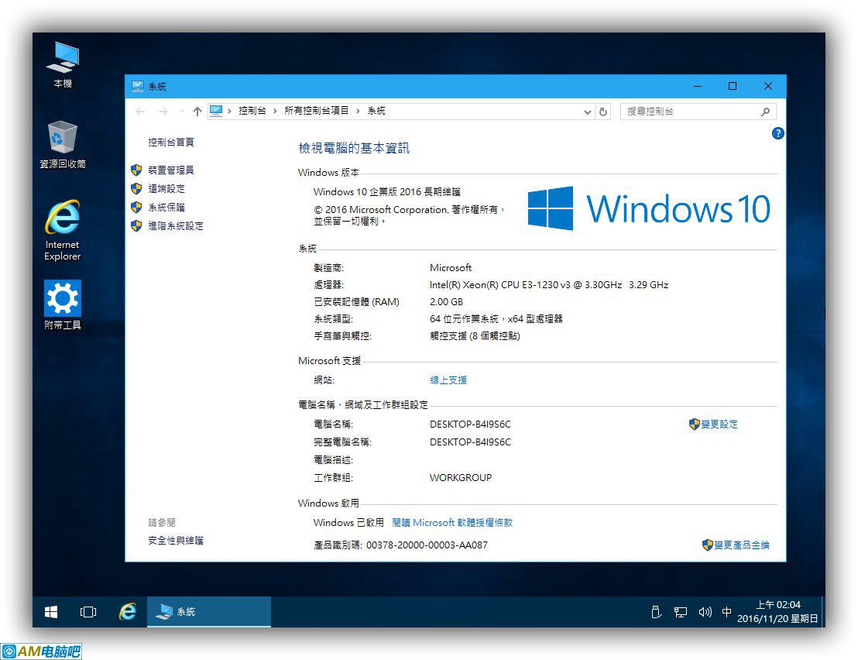Select the 2.00 GB installed memory value

click(x=447, y=302)
